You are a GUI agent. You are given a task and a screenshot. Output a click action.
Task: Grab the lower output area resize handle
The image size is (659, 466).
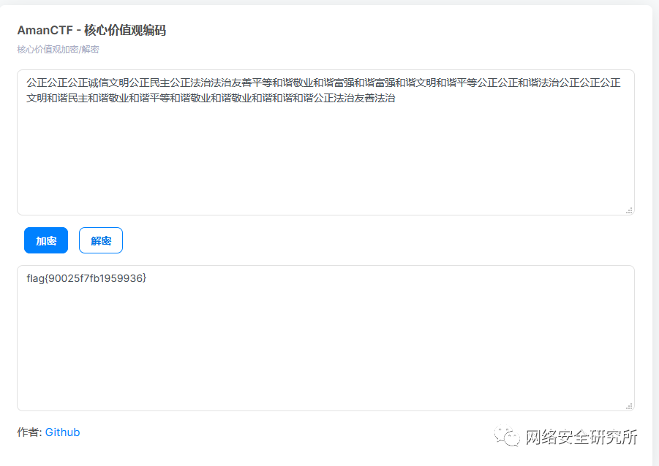click(x=629, y=406)
